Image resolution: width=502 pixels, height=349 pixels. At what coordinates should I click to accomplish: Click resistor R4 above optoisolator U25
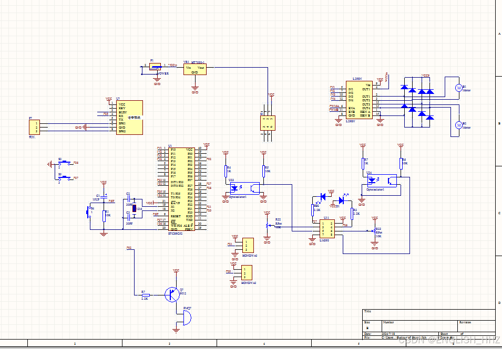(x=226, y=171)
